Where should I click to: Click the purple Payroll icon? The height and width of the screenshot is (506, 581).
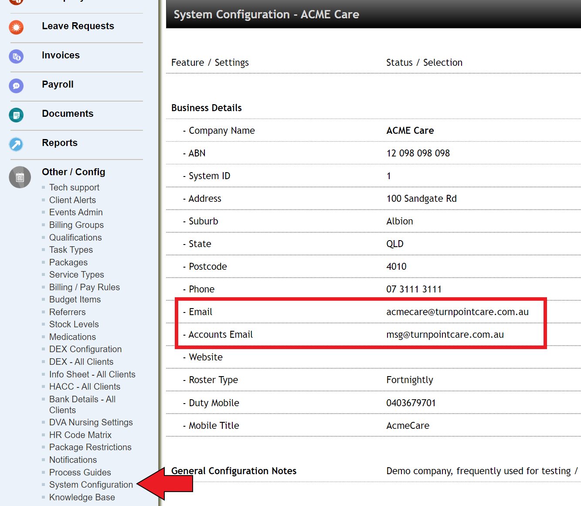pyautogui.click(x=16, y=85)
